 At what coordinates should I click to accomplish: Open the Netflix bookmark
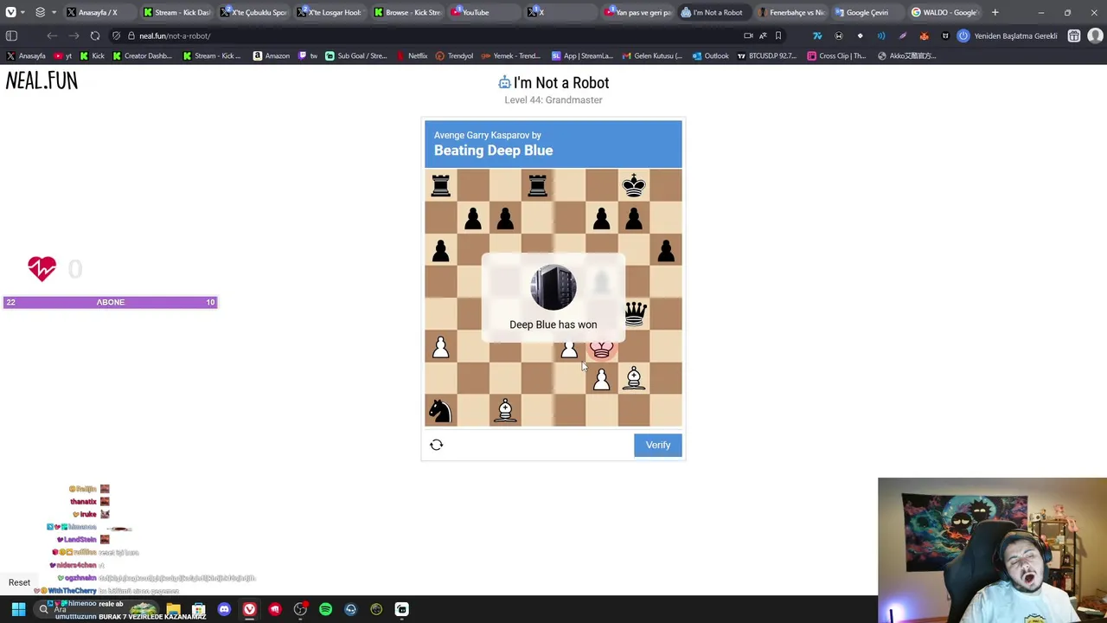coord(412,55)
